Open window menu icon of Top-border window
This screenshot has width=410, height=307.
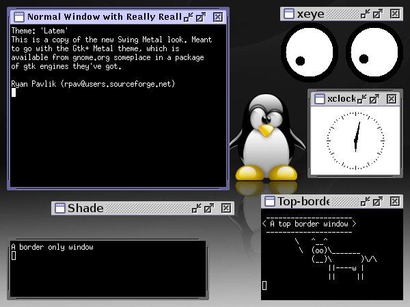[270, 201]
